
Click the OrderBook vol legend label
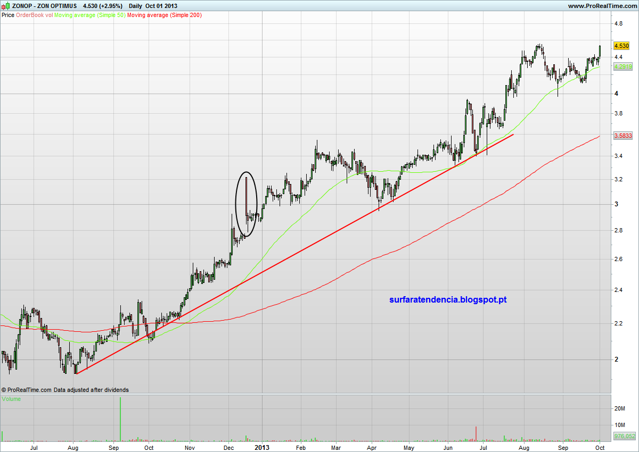[35, 15]
